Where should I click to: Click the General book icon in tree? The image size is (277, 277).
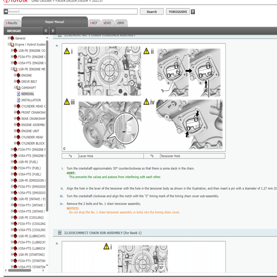point(12,38)
